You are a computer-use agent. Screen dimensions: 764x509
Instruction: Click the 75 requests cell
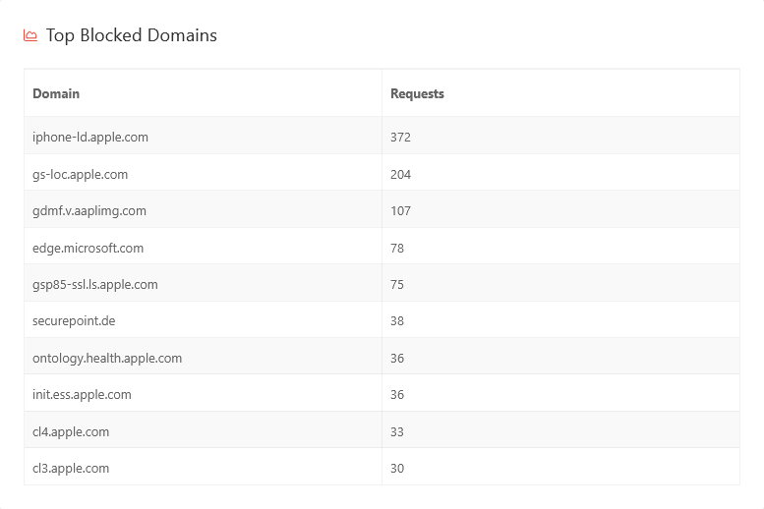397,285
